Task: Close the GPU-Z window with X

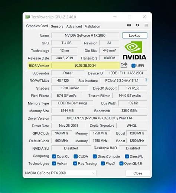Action: pyautogui.click(x=144, y=17)
